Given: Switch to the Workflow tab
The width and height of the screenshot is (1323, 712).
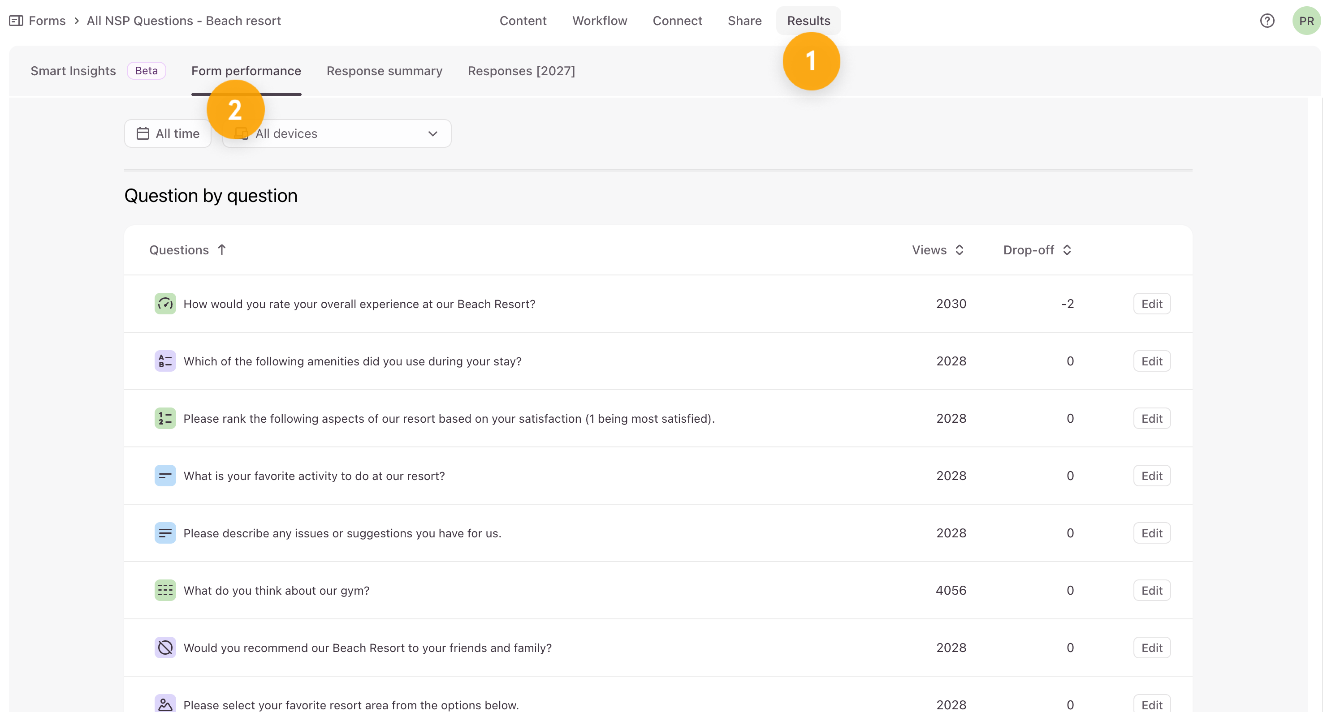Looking at the screenshot, I should pos(600,21).
